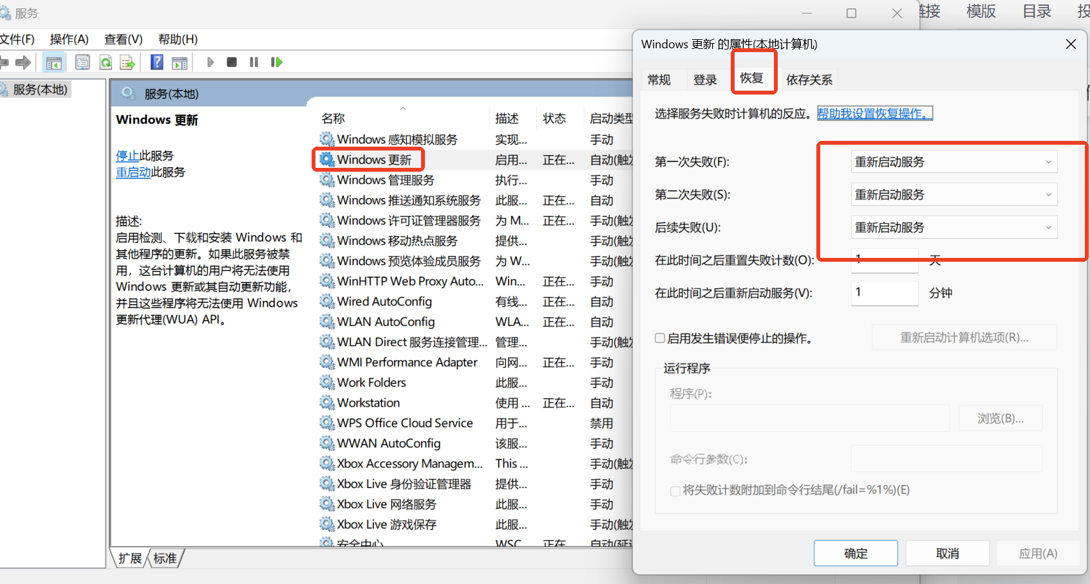
Task: Click 命令行参数(C) input field
Action: [x=946, y=459]
